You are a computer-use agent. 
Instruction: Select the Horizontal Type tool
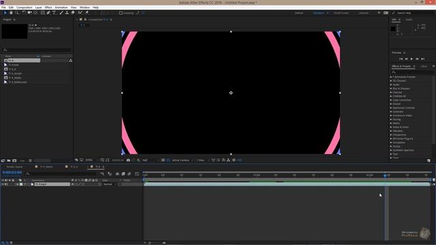pyautogui.click(x=54, y=13)
